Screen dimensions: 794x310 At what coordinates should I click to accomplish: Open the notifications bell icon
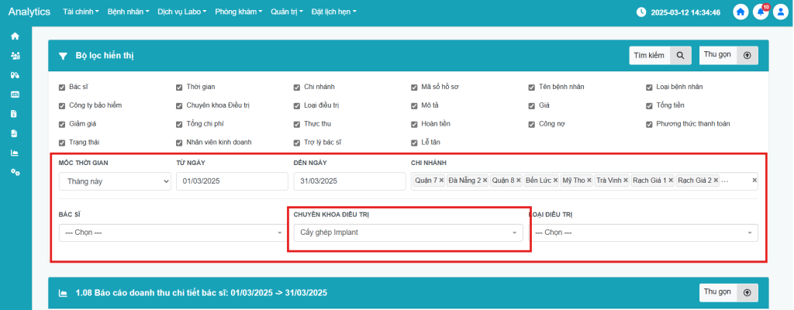pos(761,12)
